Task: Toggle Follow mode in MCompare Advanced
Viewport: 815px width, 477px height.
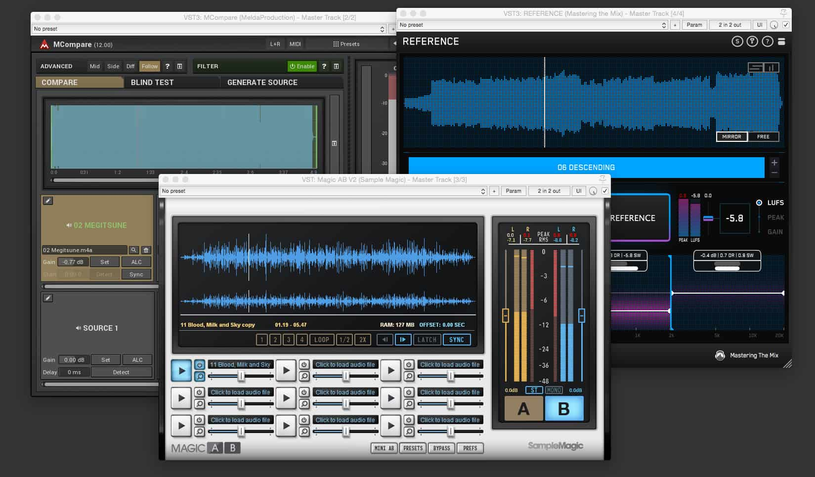Action: 150,66
